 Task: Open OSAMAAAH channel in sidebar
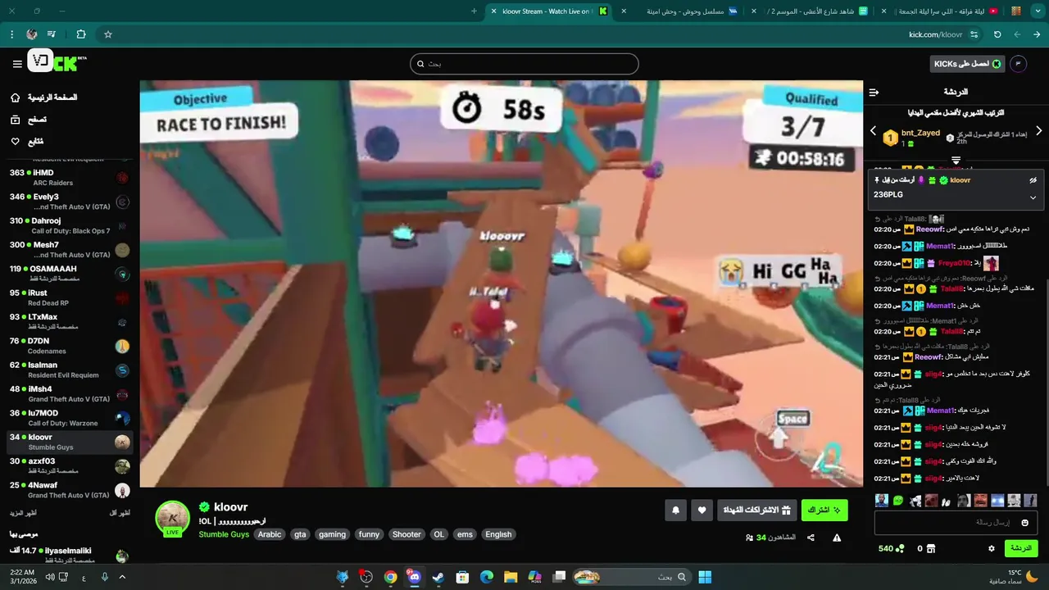coord(69,273)
